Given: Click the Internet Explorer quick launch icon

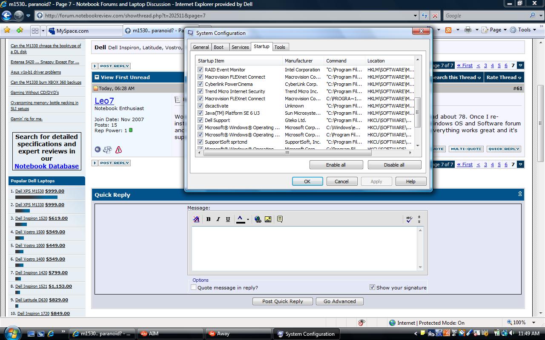Looking at the screenshot, I should pos(51,334).
